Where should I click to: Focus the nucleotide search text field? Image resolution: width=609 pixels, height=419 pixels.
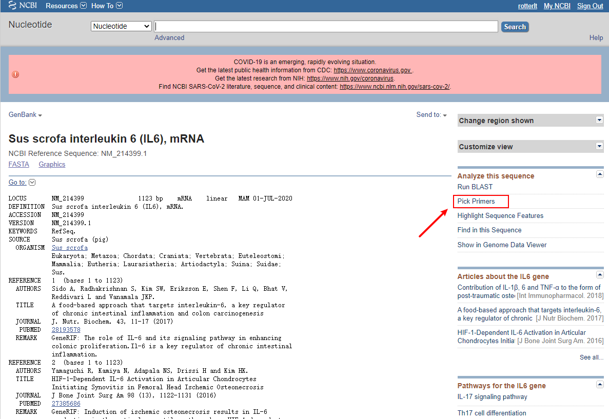click(x=326, y=26)
